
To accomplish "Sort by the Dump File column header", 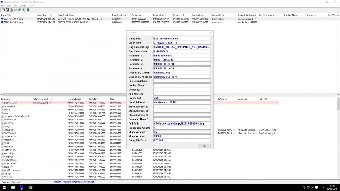I will point(18,15).
